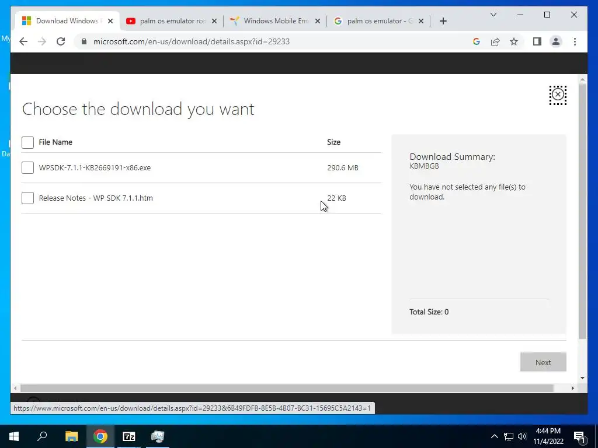Close the YouTube palm os tab
The width and height of the screenshot is (598, 448).
pos(214,21)
